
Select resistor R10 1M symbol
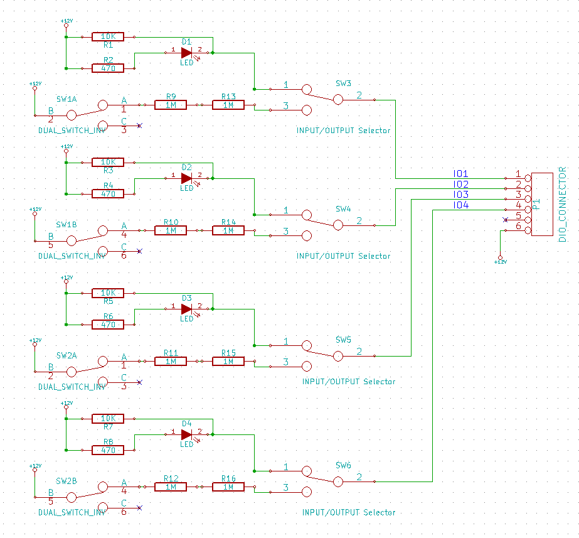(171, 230)
